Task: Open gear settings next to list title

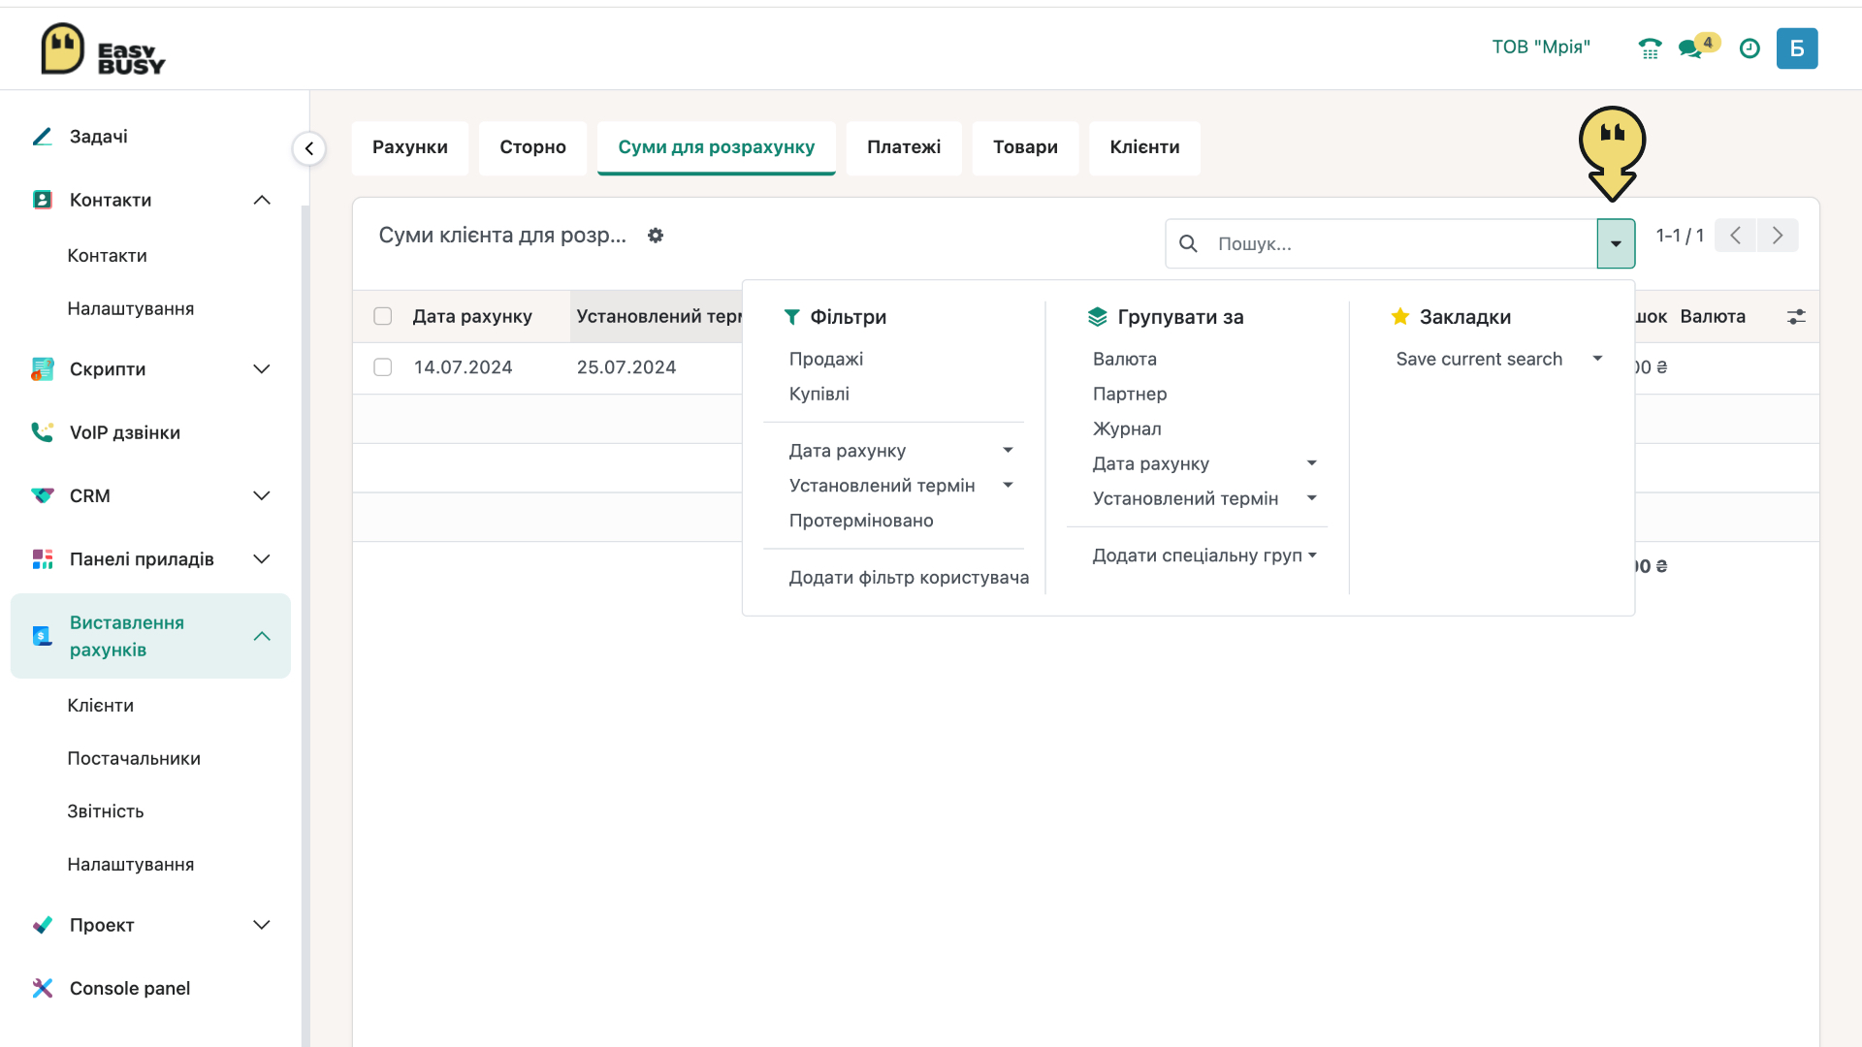Action: [656, 236]
